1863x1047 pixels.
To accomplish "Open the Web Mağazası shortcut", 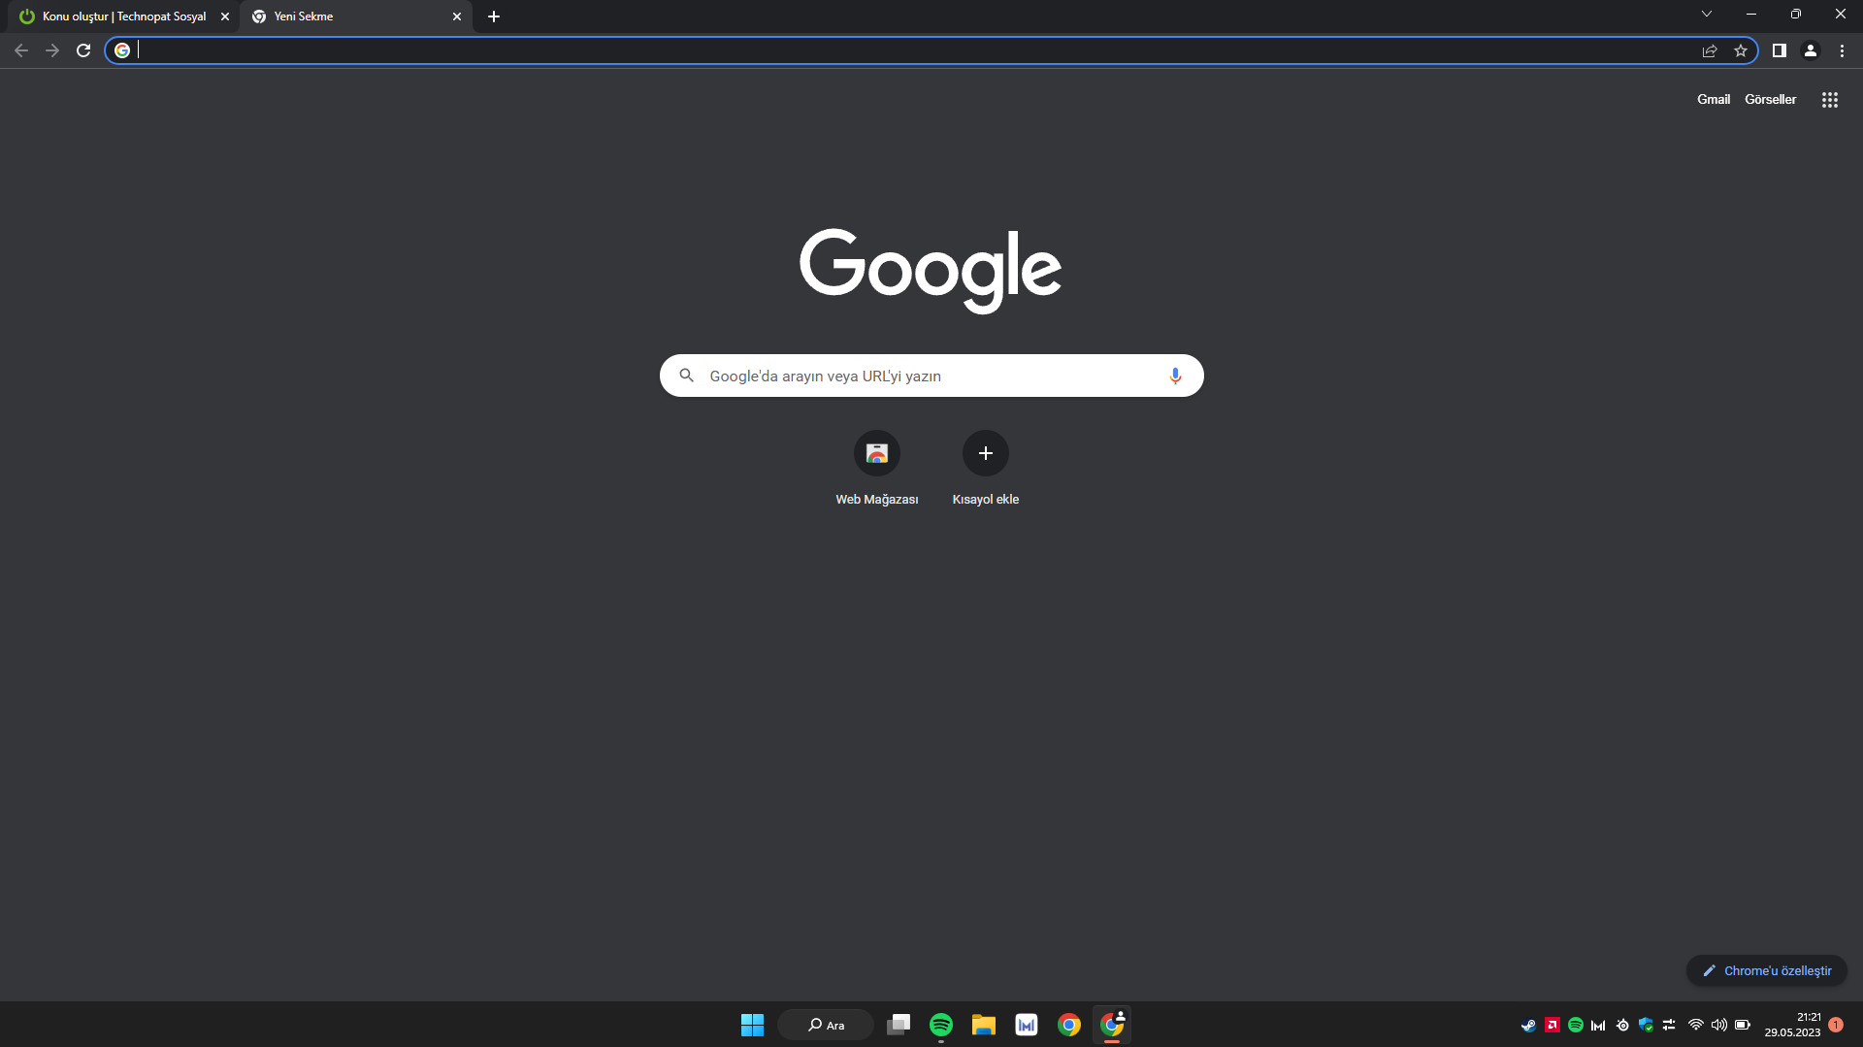I will tap(877, 469).
